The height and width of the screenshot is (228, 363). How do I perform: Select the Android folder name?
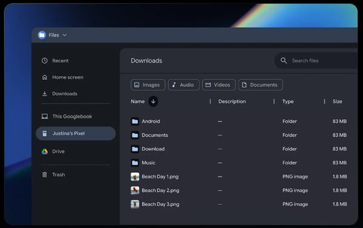151,122
